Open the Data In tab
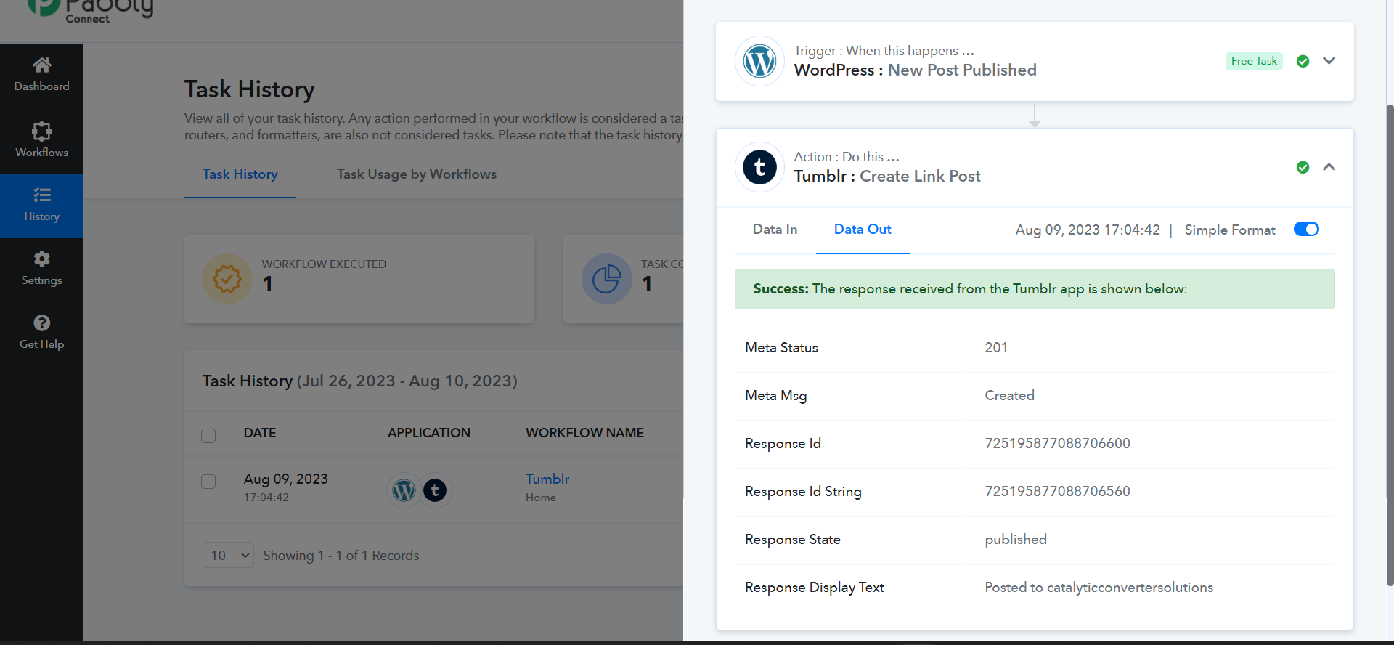This screenshot has height=645, width=1394. click(775, 230)
